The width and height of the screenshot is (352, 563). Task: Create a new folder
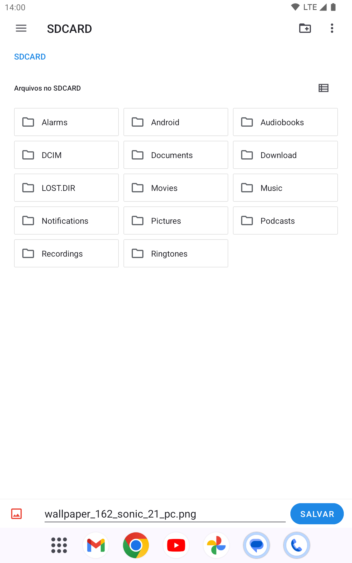[305, 28]
